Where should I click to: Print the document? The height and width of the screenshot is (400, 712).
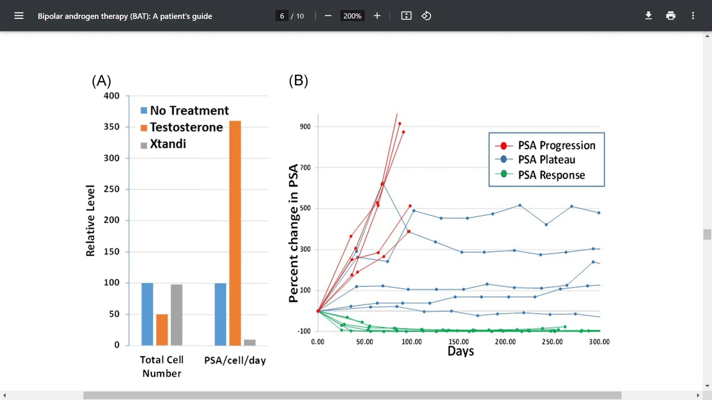(x=671, y=16)
